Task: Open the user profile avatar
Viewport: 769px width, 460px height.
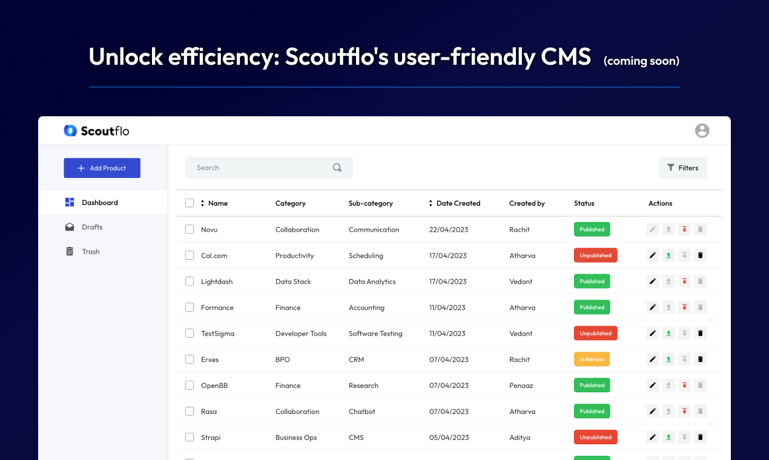Action: click(702, 131)
